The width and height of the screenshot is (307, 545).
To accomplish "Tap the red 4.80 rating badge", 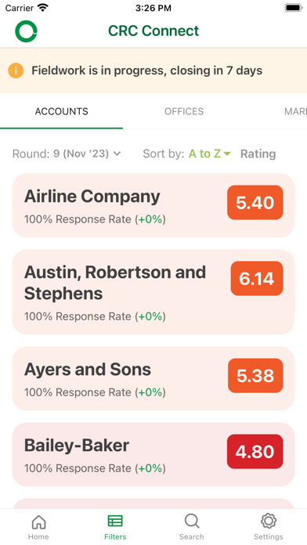I will 255,452.
